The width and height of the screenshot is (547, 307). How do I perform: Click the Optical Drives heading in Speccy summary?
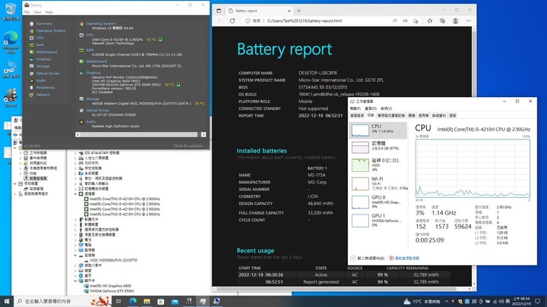pyautogui.click(x=98, y=110)
